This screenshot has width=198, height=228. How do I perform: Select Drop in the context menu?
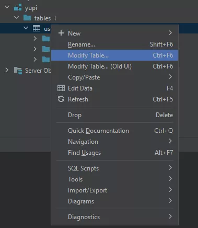114,115
